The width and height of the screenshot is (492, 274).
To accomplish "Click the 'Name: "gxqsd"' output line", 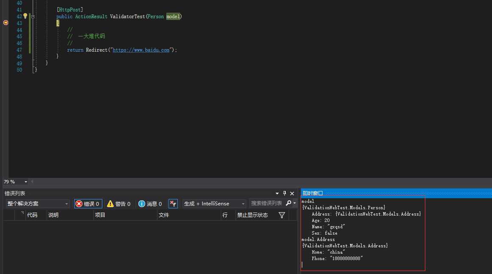I will [x=328, y=227].
